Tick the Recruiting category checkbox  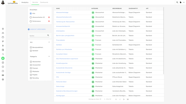(x=31, y=78)
